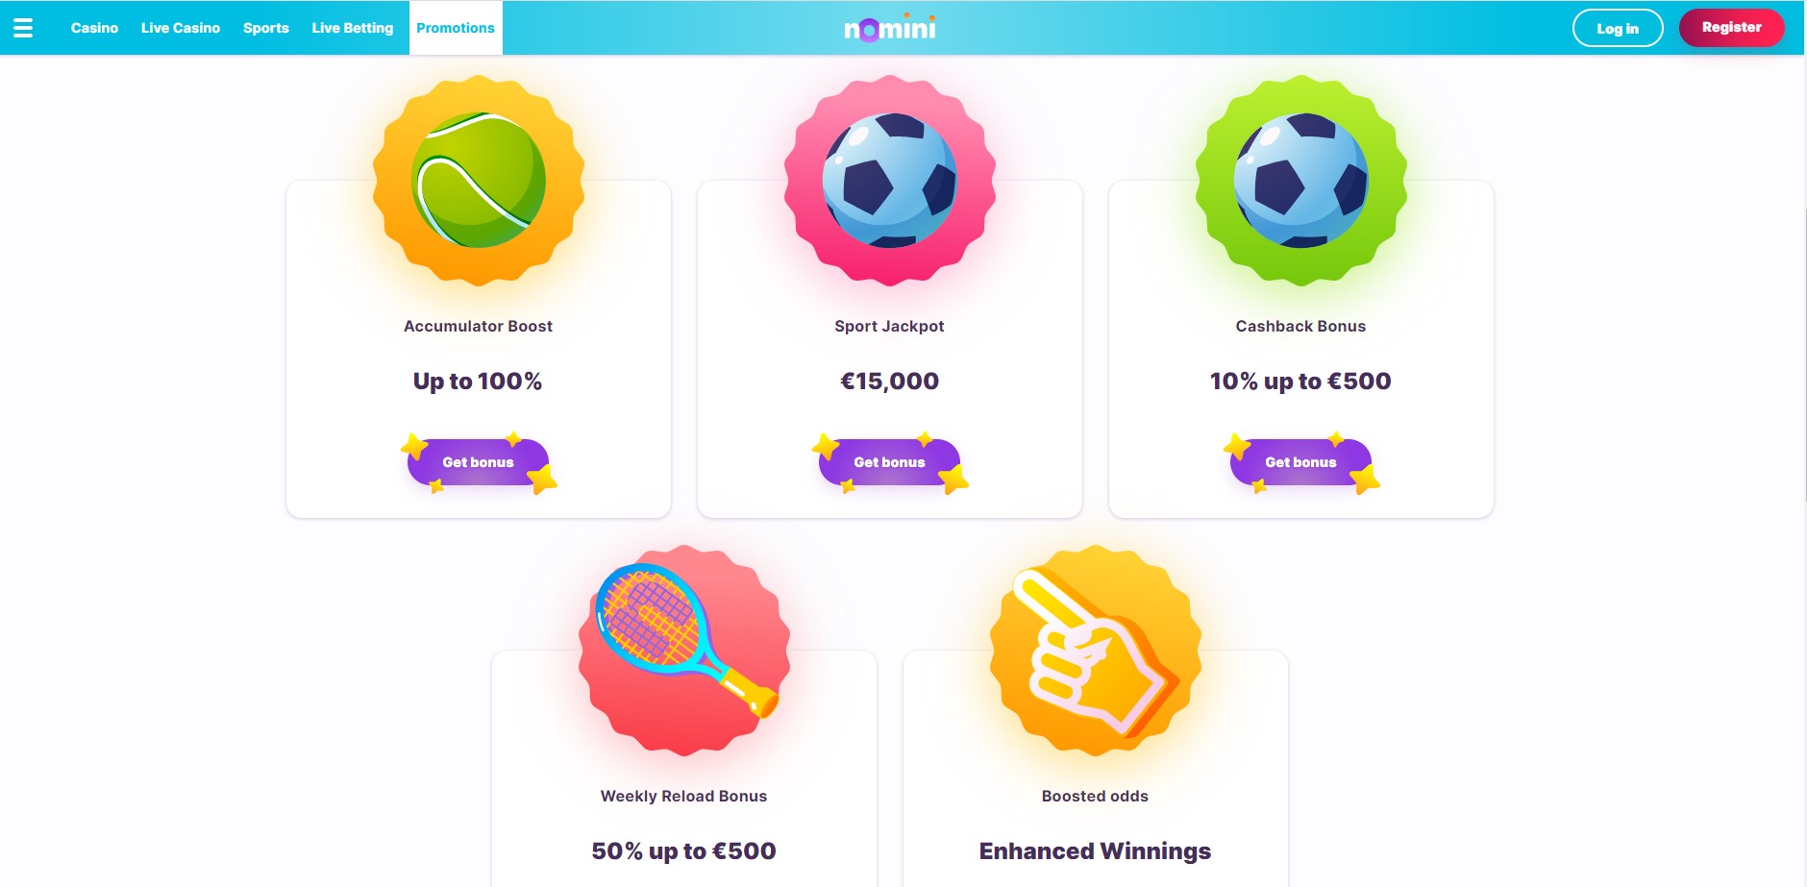Image resolution: width=1807 pixels, height=887 pixels.
Task: Go to Live Casino section
Action: 181,28
